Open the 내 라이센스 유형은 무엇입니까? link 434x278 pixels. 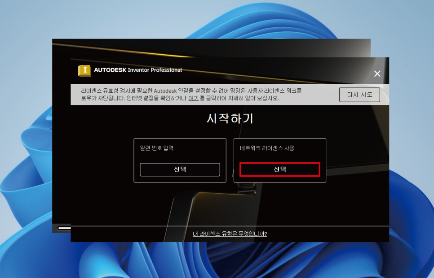click(x=230, y=234)
